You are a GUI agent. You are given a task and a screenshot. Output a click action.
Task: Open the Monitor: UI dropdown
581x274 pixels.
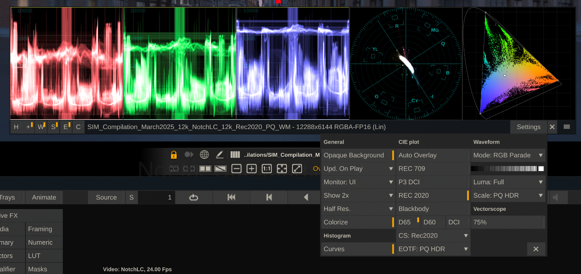pyautogui.click(x=358, y=182)
